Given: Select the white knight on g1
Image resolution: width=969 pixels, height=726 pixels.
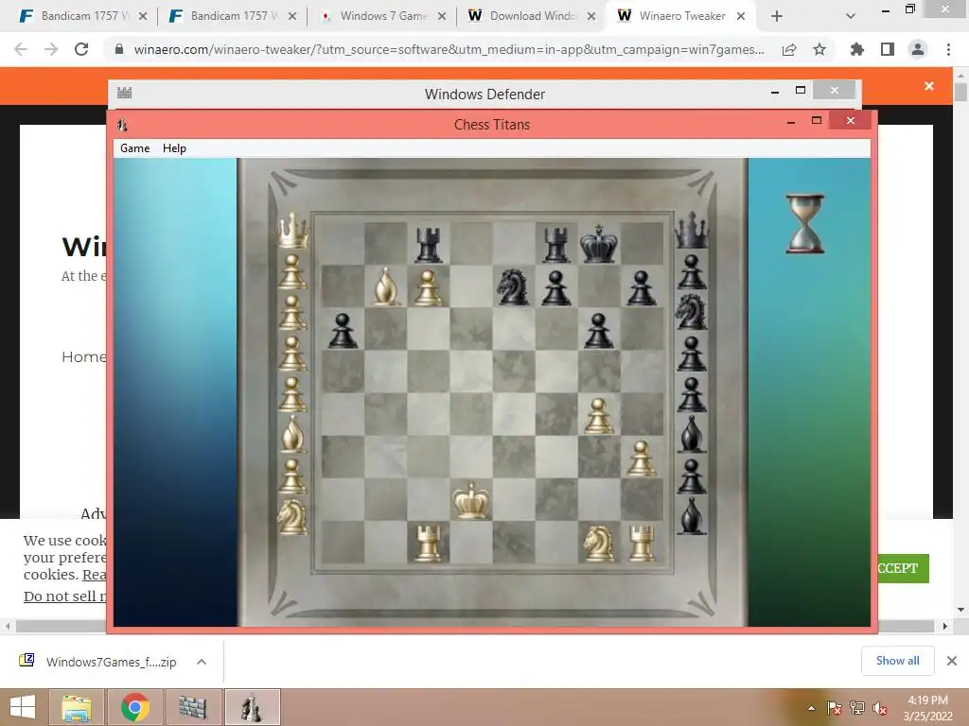Looking at the screenshot, I should [x=599, y=543].
